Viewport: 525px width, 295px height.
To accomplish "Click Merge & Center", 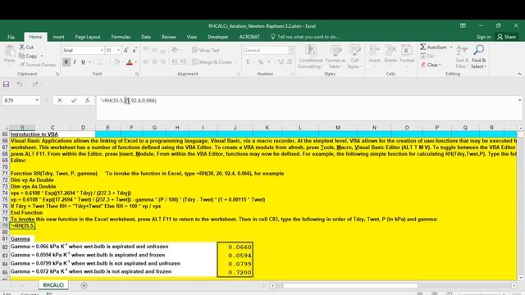I will point(212,62).
